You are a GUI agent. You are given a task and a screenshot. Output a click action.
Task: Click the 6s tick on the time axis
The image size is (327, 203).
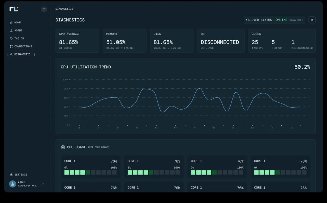[175, 128]
